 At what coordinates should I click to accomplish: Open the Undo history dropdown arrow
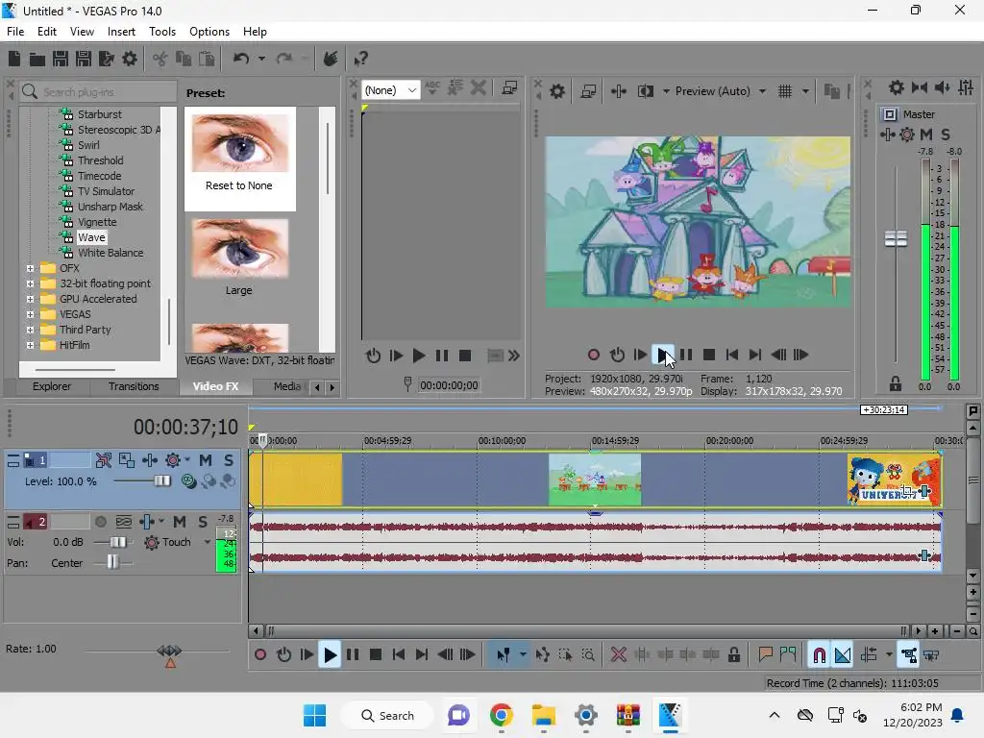[261, 59]
